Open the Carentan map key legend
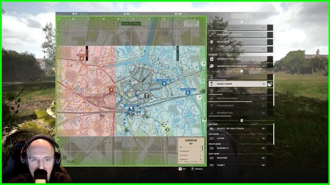 coord(191,150)
